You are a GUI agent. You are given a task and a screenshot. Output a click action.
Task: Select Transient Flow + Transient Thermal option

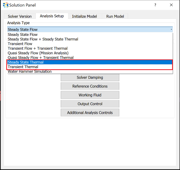38,48
